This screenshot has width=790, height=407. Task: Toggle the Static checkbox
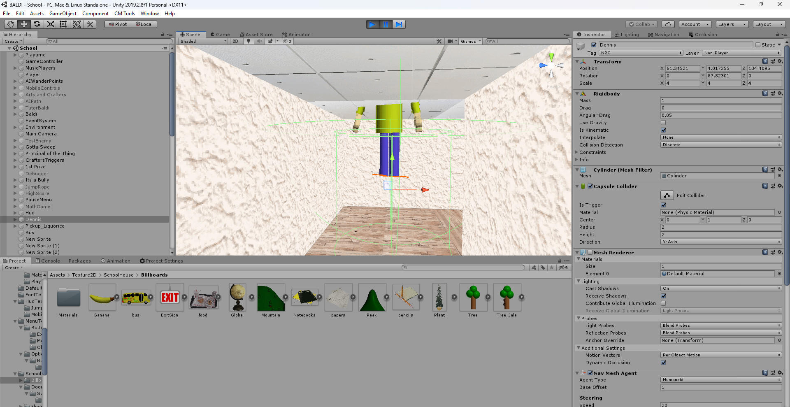758,45
